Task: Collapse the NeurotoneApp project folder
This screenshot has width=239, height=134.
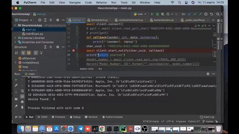Action: tap(15, 25)
